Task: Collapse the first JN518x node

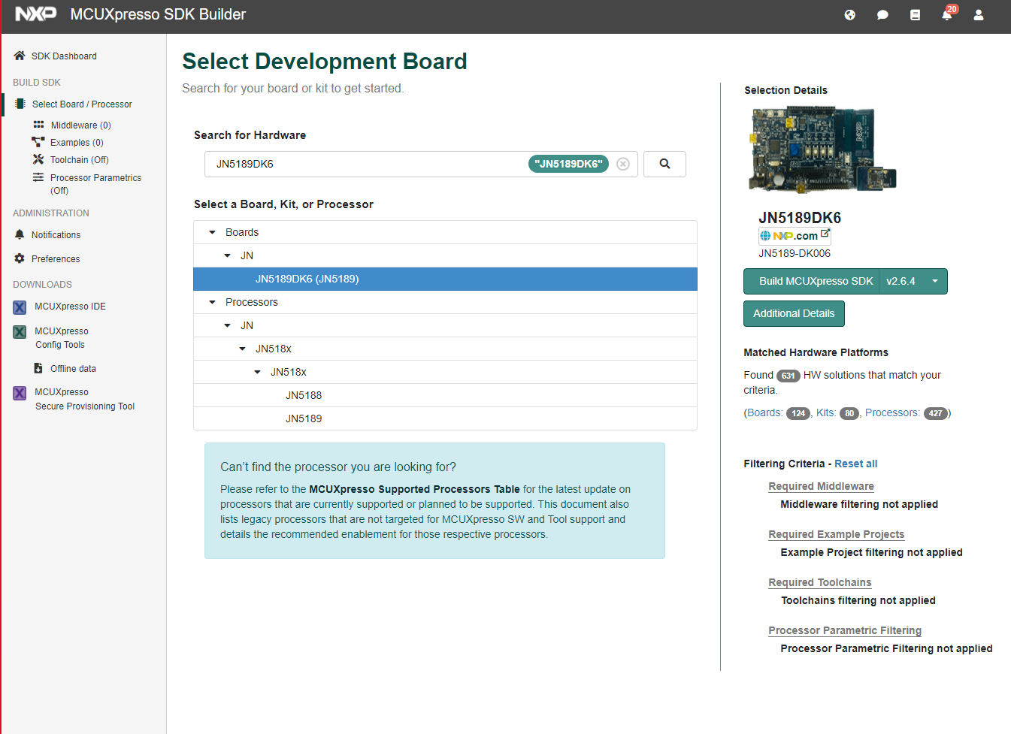Action: [x=242, y=349]
